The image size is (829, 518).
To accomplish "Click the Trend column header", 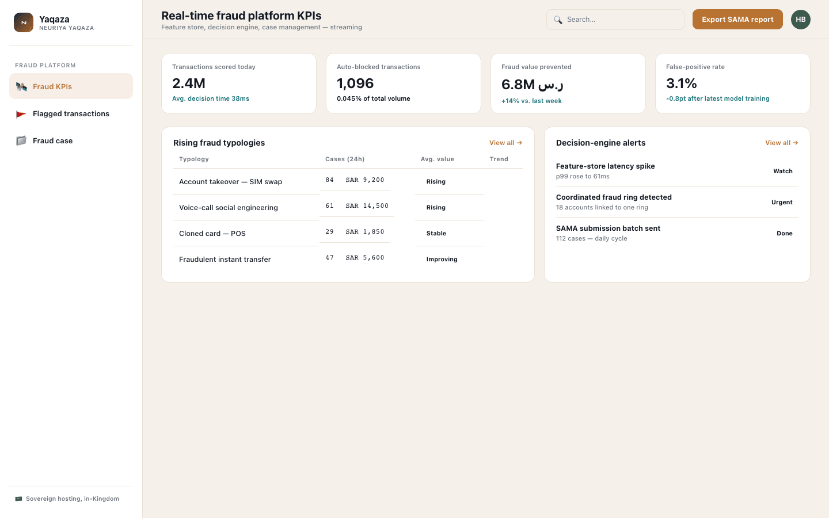I will click(x=499, y=159).
